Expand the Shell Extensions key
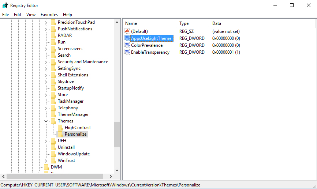The width and height of the screenshot is (317, 189). coord(46,75)
